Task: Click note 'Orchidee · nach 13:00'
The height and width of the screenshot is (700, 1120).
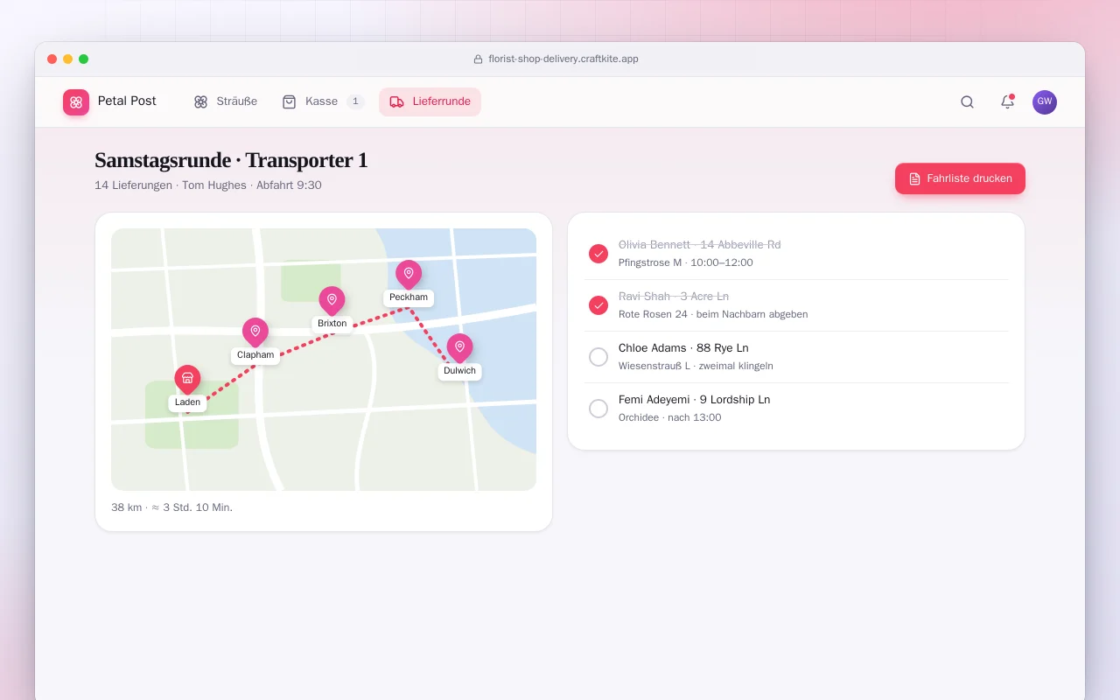Action: coord(669,417)
